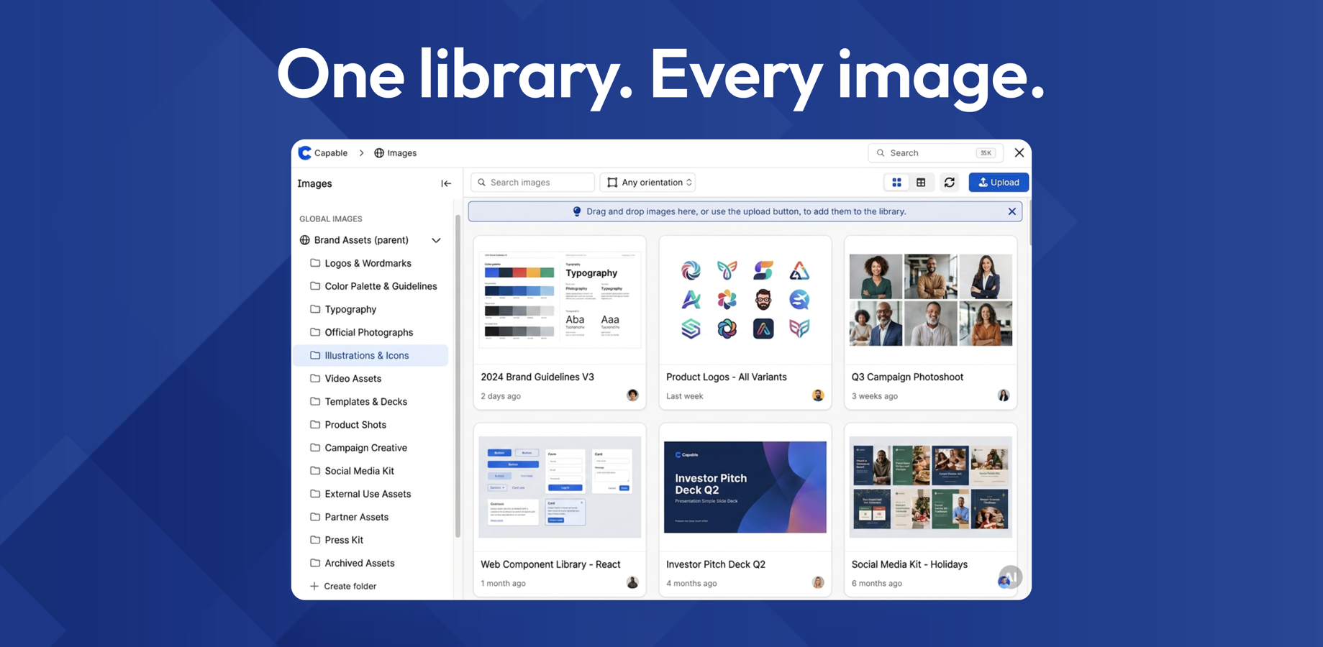Screen dimensions: 1323x647
Task: Open Q3 Campaign Photoshoot thumbnail
Action: point(931,299)
